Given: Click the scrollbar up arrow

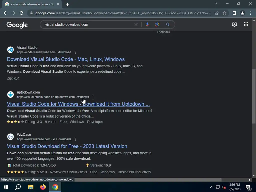Looking at the screenshot, I should pyautogui.click(x=254, y=20).
